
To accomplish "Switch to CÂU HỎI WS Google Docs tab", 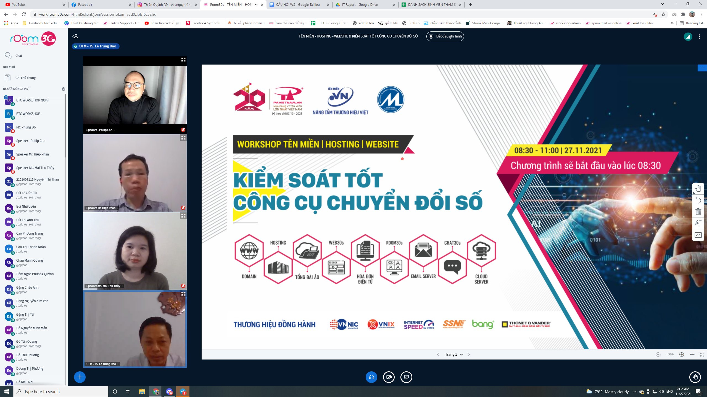I will click(299, 5).
